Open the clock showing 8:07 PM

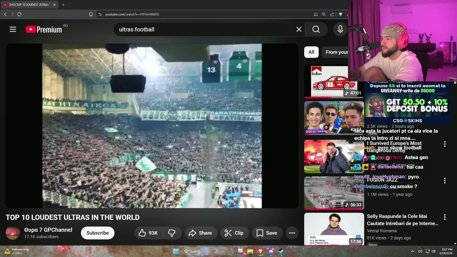(x=447, y=251)
